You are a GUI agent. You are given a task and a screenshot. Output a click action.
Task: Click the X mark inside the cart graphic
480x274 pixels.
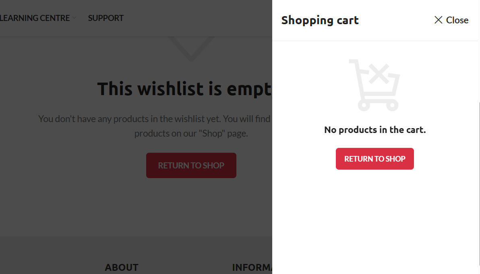tap(379, 74)
